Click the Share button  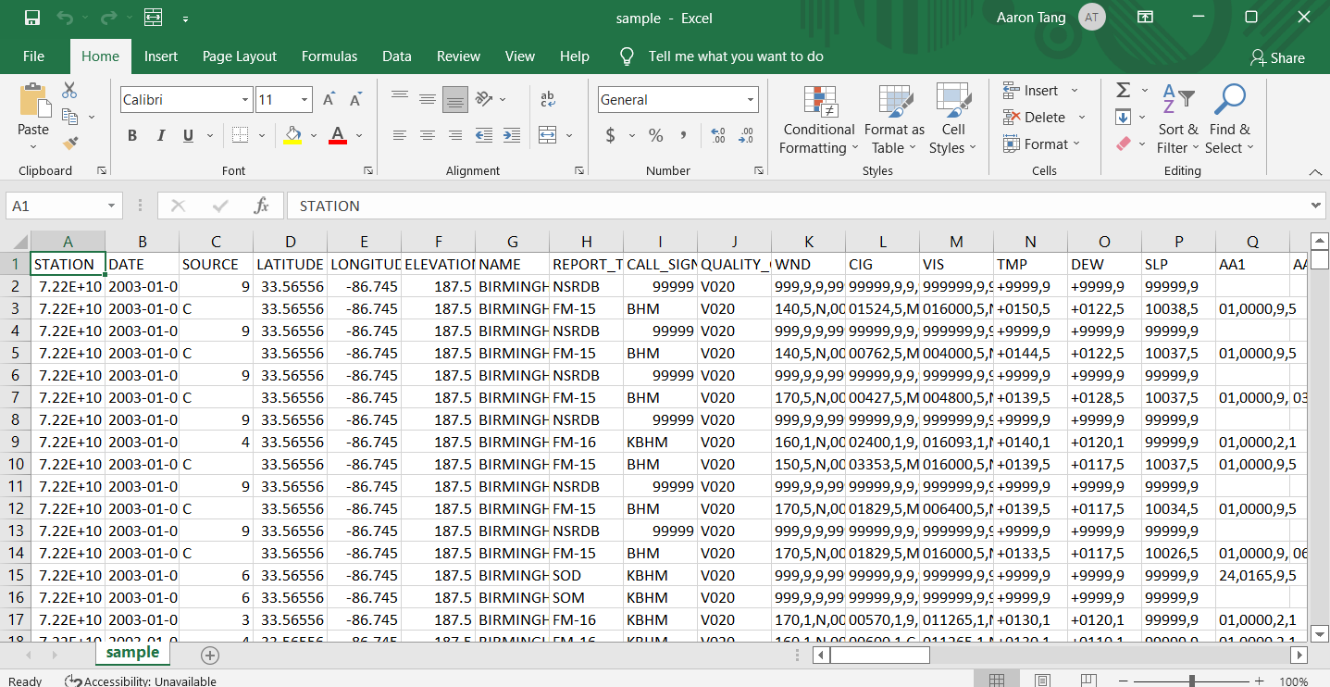[x=1277, y=57]
